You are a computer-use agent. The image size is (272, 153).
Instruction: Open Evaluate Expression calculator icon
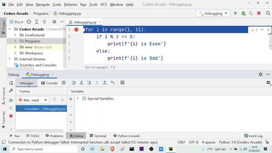tap(122, 82)
